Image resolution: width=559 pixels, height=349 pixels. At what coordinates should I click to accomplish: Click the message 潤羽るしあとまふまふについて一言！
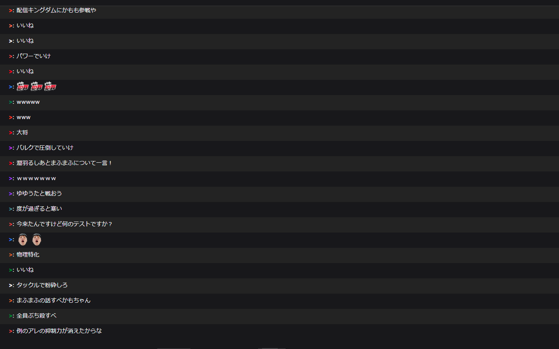(x=65, y=163)
